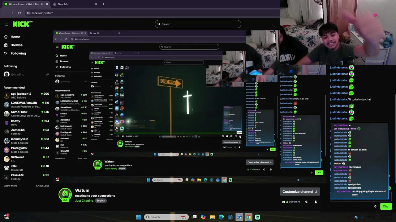Toggle muted notifications icon beside tjrtrading
396x222 pixels.
click(x=47, y=74)
